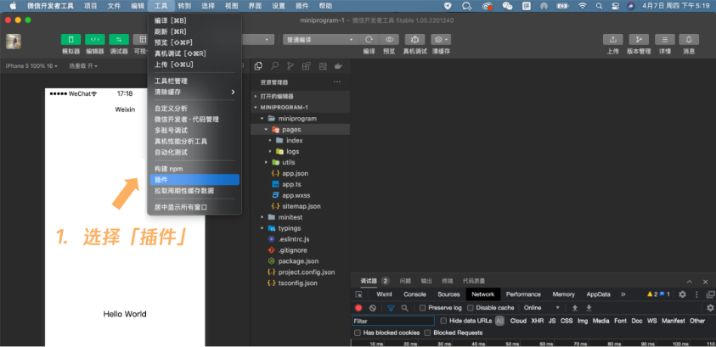Screen dimensions: 716x347
Task: Toggle the network filter funnel icon
Action: click(391, 308)
